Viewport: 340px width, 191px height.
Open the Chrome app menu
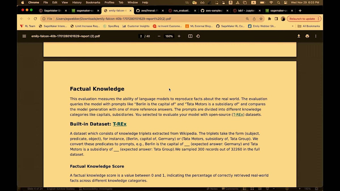(33, 3)
